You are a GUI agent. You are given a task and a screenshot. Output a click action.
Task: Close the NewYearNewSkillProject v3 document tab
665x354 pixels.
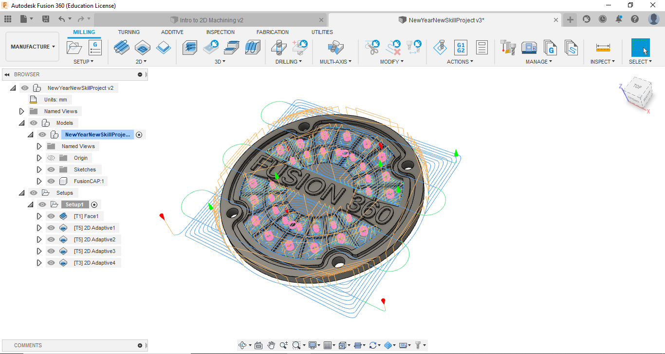(x=556, y=20)
